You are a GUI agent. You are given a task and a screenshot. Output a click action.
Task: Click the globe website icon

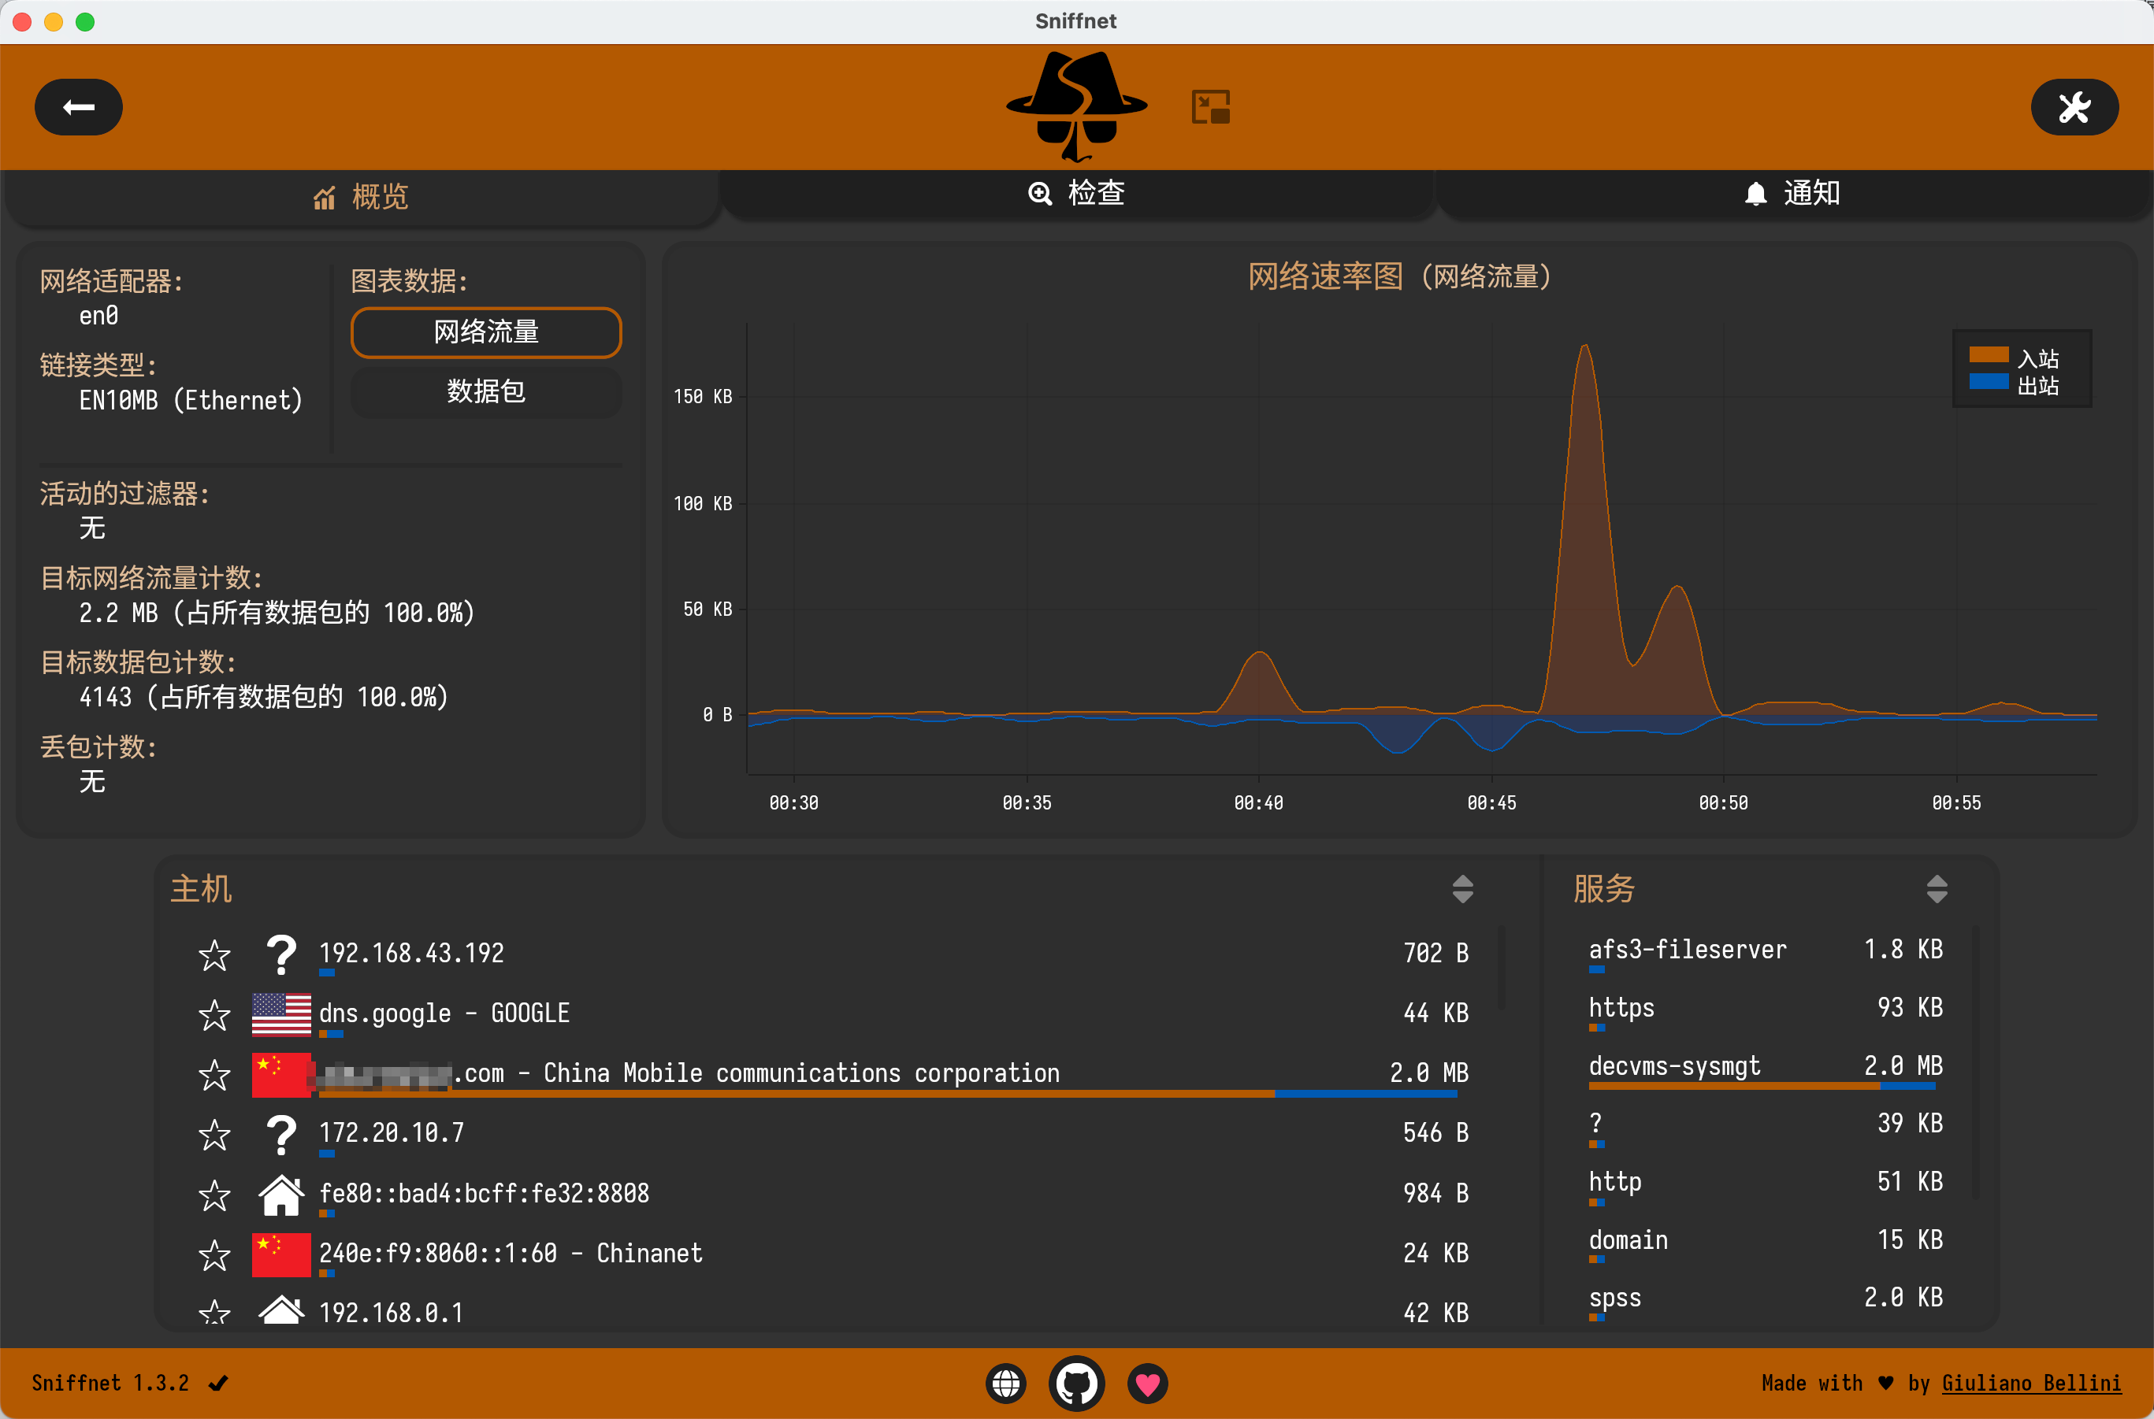1006,1383
